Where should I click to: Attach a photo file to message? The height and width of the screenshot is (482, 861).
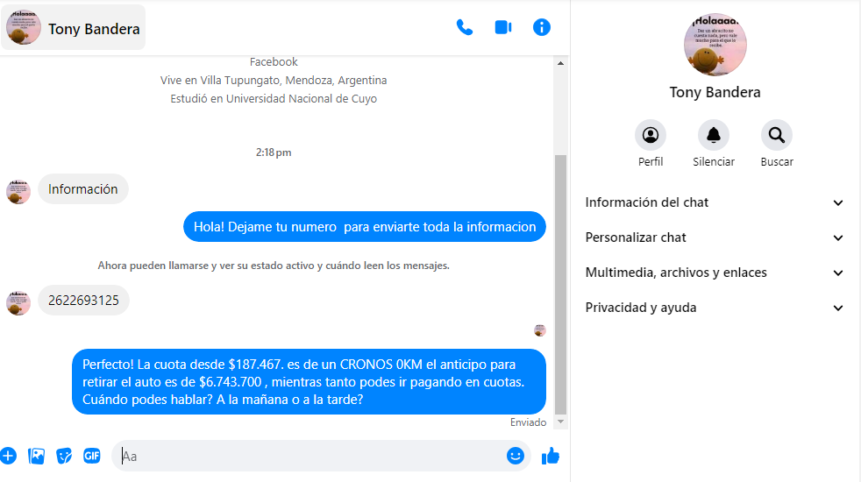pos(36,456)
